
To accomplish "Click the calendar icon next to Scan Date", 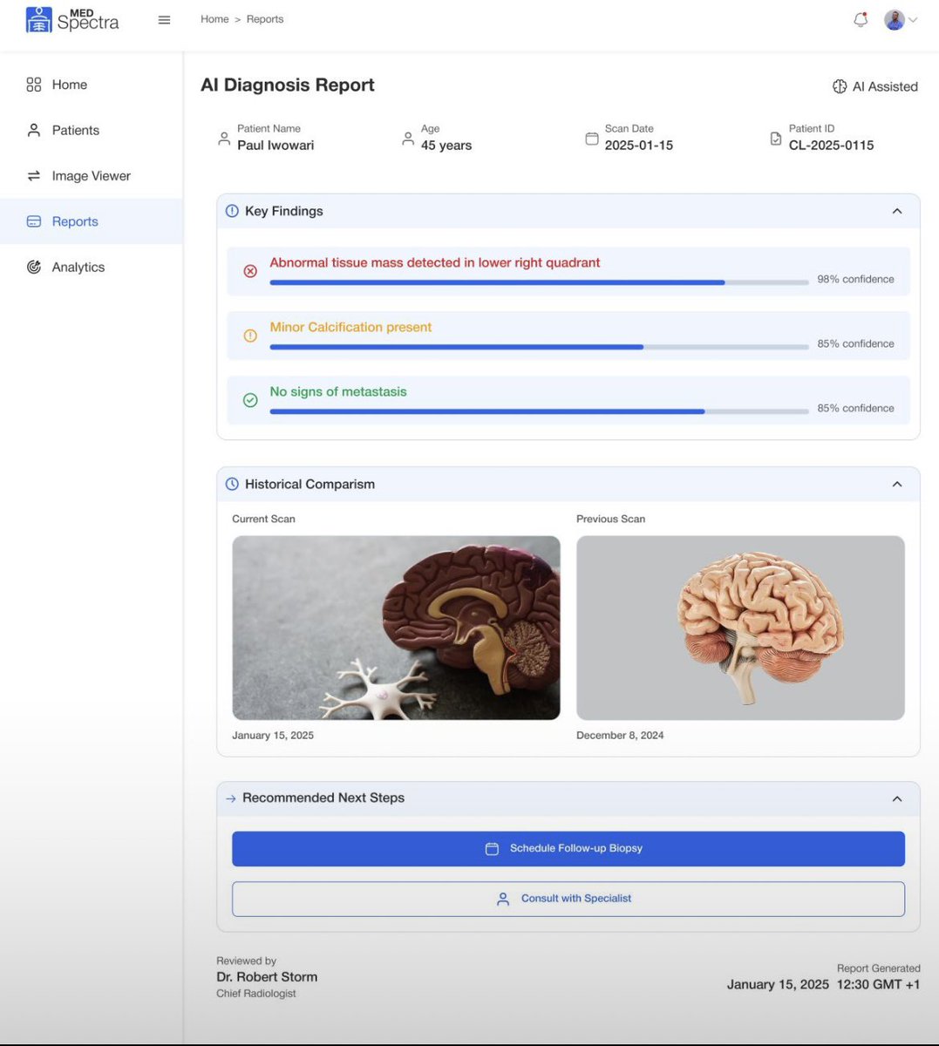I will [592, 138].
